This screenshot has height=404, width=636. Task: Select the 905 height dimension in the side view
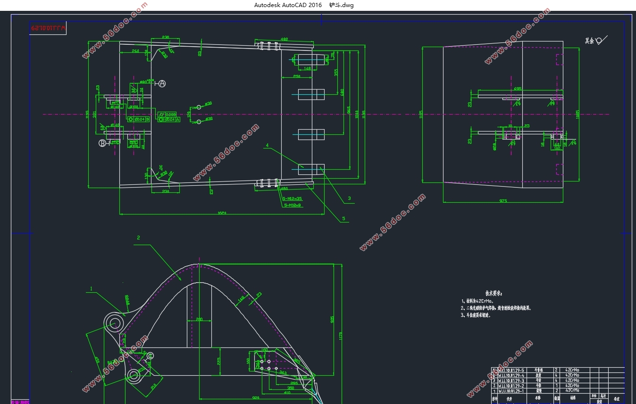332,321
